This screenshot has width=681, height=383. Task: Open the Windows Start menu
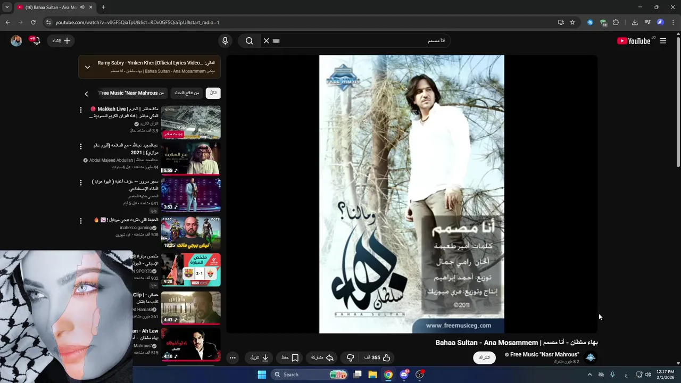pos(262,374)
